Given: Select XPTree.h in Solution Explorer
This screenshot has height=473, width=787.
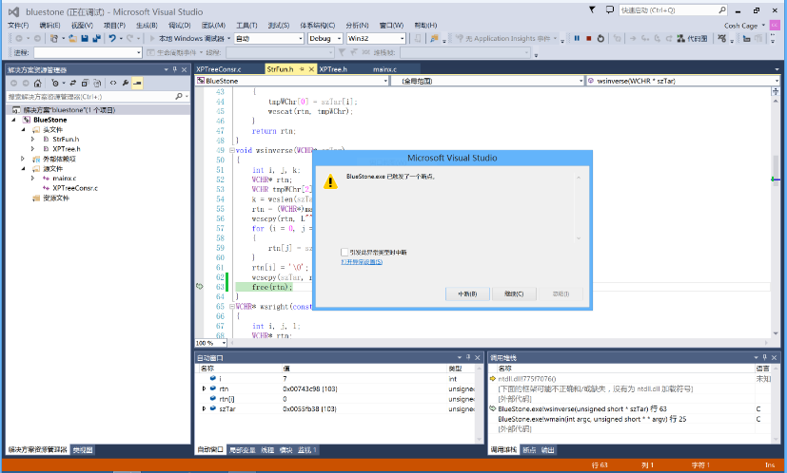Looking at the screenshot, I should coord(67,149).
